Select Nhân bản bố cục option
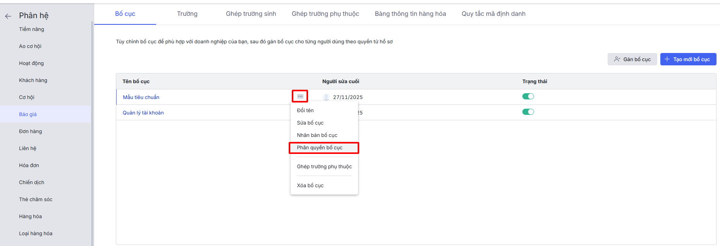The image size is (720, 246). coord(317,135)
